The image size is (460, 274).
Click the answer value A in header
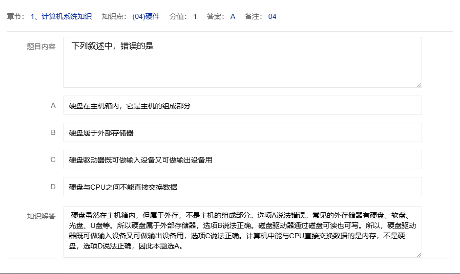pos(233,16)
